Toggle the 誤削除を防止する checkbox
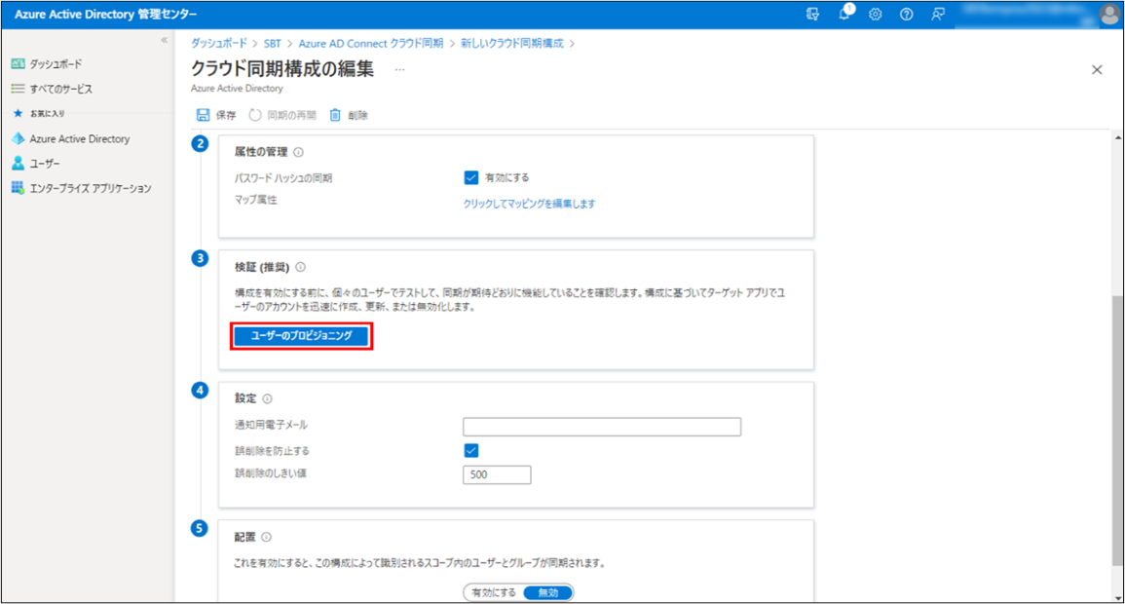The width and height of the screenshot is (1125, 604). [470, 450]
